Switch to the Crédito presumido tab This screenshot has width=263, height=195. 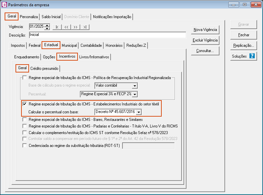tap(44, 68)
